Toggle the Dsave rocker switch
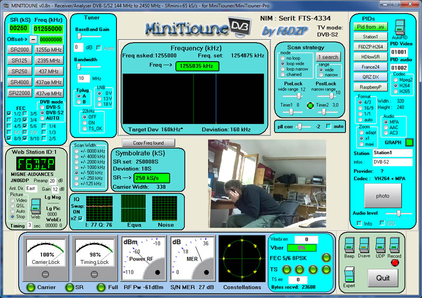This screenshot has width=422, height=298. pos(364,245)
